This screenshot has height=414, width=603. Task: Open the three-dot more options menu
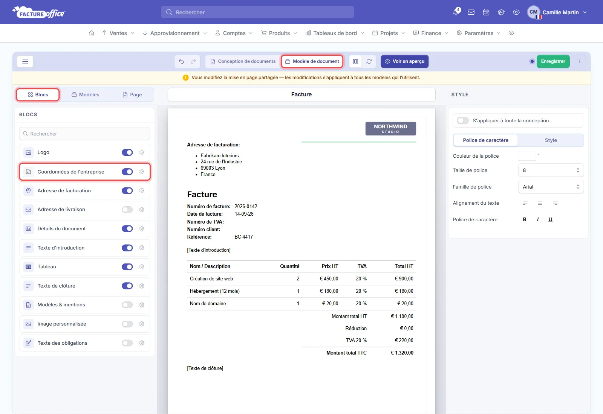click(580, 61)
